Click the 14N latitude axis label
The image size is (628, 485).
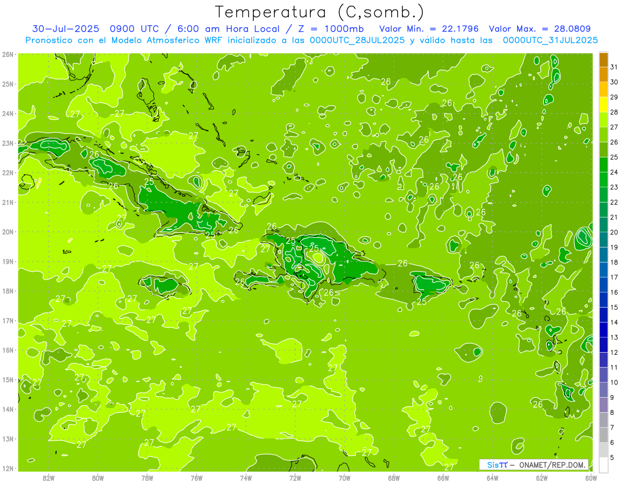7,409
